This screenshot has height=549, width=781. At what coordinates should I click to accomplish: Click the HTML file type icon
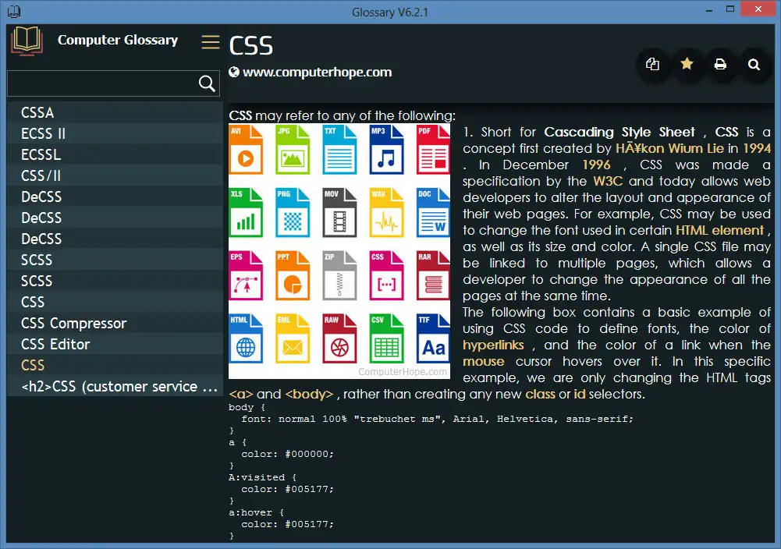(x=246, y=338)
